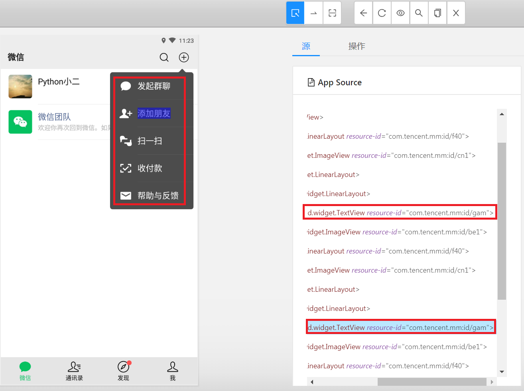Viewport: 524px width, 391px height.
Task: Select first ImageView cn1 source line
Action: [x=391, y=155]
